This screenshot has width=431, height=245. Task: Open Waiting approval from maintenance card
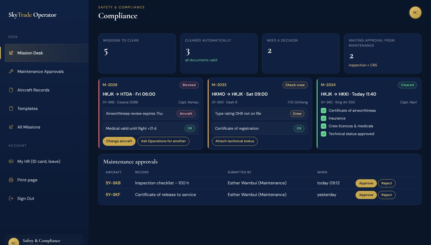pos(383,53)
